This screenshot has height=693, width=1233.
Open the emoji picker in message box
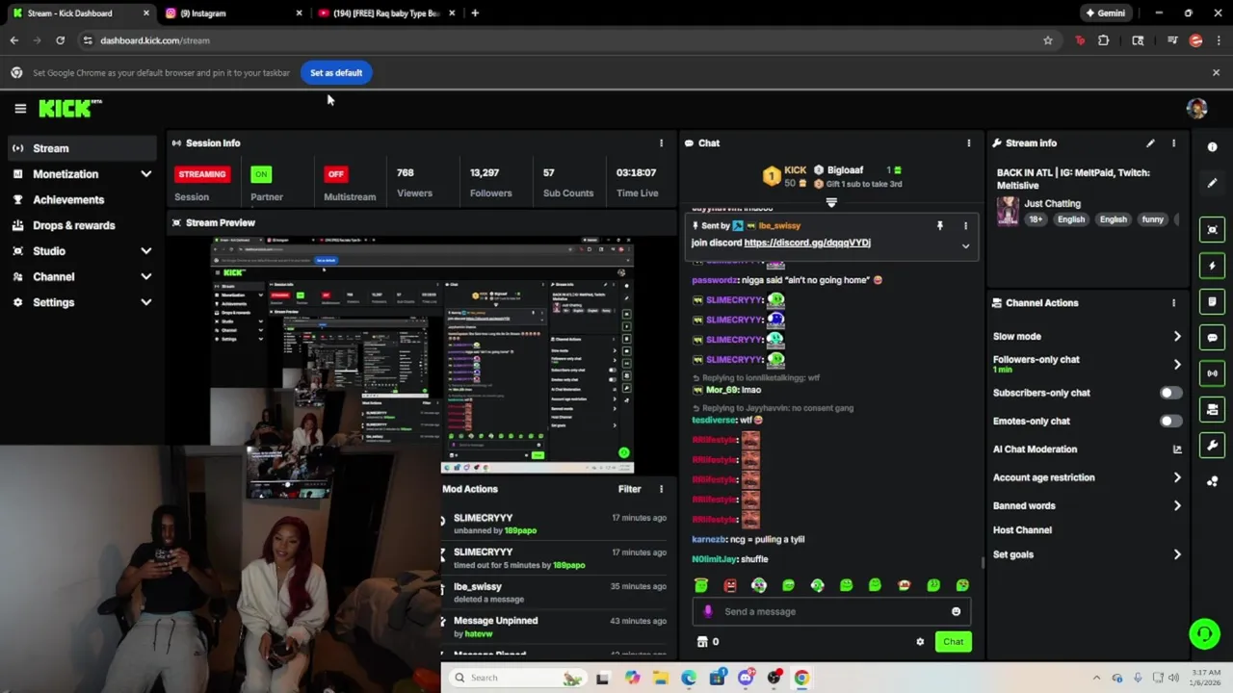(956, 611)
